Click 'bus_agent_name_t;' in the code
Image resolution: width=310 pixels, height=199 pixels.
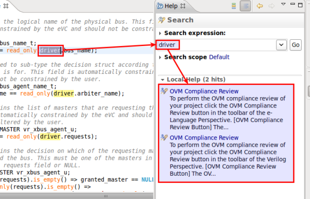[x=28, y=86]
